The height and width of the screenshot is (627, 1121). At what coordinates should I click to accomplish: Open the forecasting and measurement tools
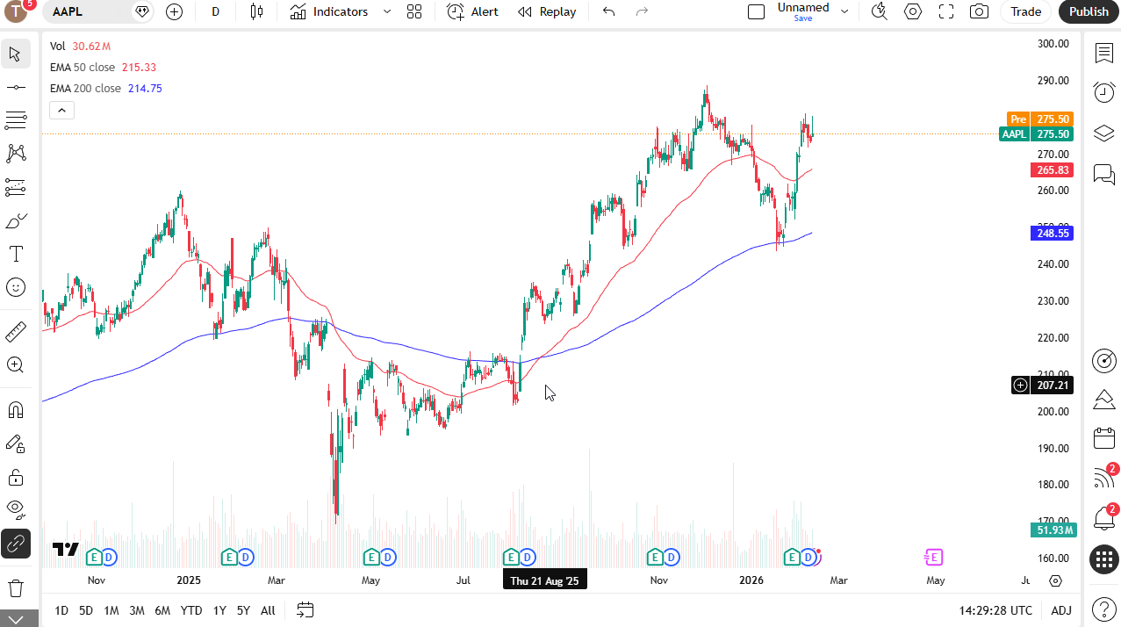(15, 187)
